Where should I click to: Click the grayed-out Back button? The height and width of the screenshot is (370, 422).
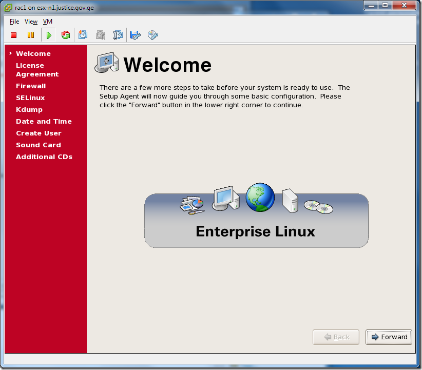pos(336,337)
